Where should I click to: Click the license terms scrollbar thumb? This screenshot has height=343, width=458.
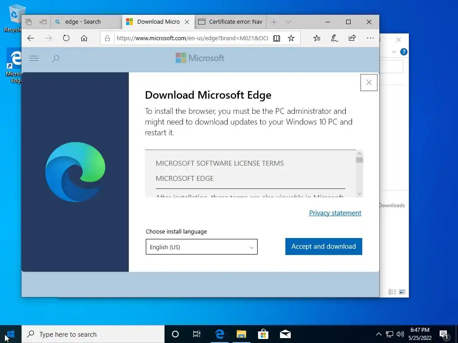[x=360, y=160]
